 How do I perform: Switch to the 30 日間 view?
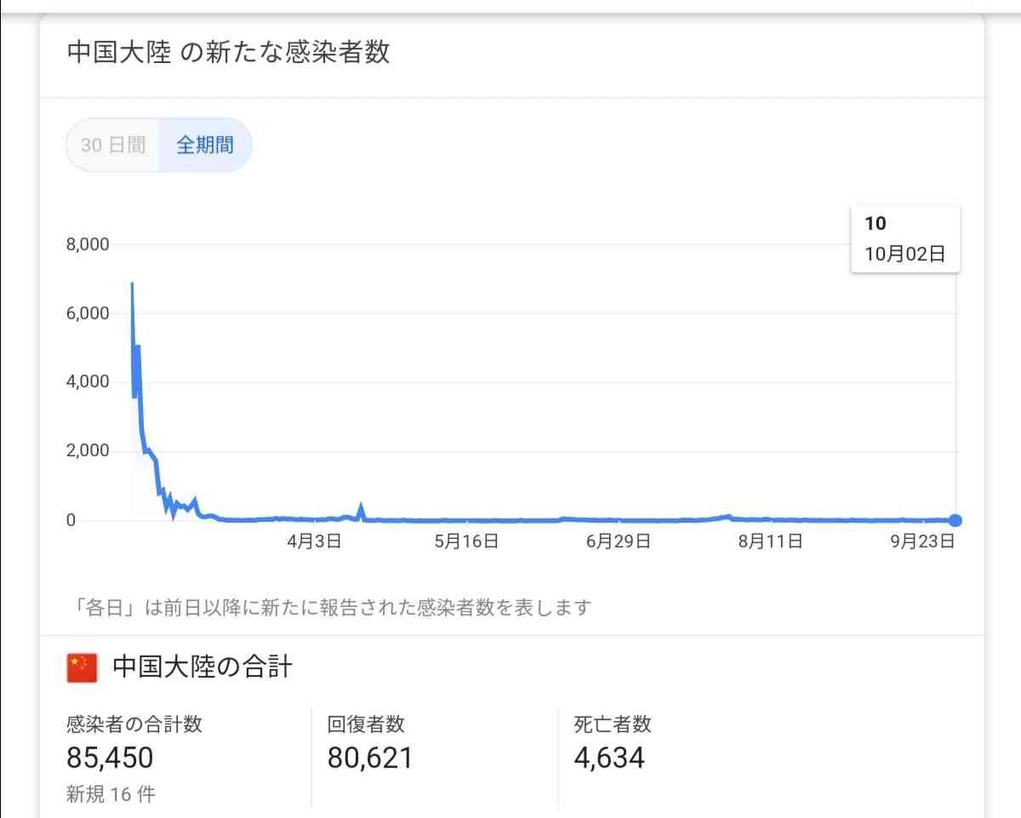(114, 145)
